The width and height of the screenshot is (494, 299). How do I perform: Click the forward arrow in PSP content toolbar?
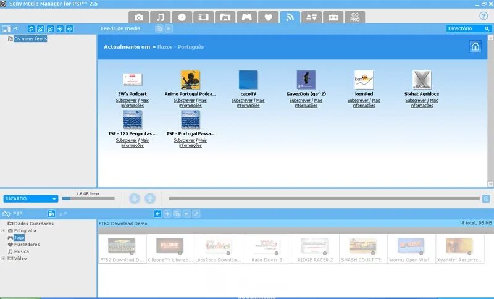pyautogui.click(x=167, y=214)
